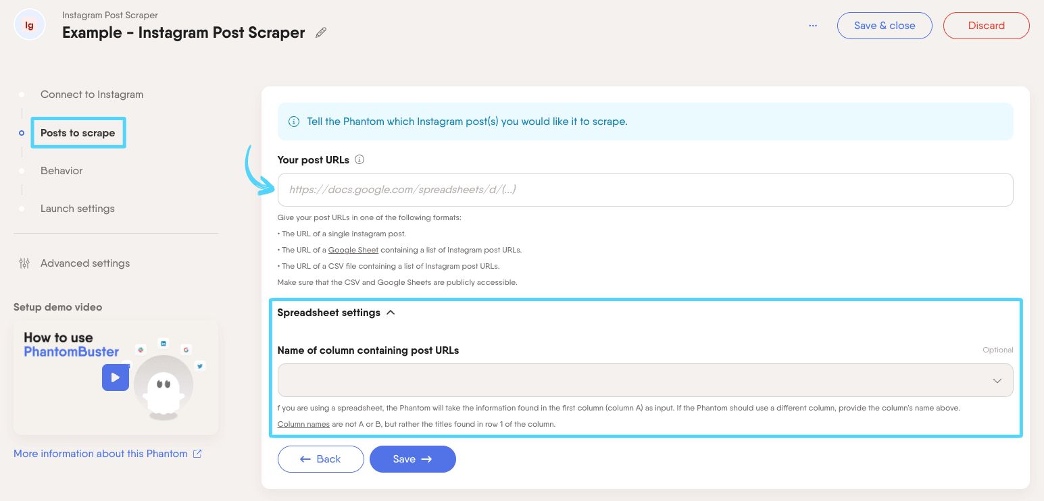Play the setup demo video
Viewport: 1044px width, 501px height.
pos(115,377)
